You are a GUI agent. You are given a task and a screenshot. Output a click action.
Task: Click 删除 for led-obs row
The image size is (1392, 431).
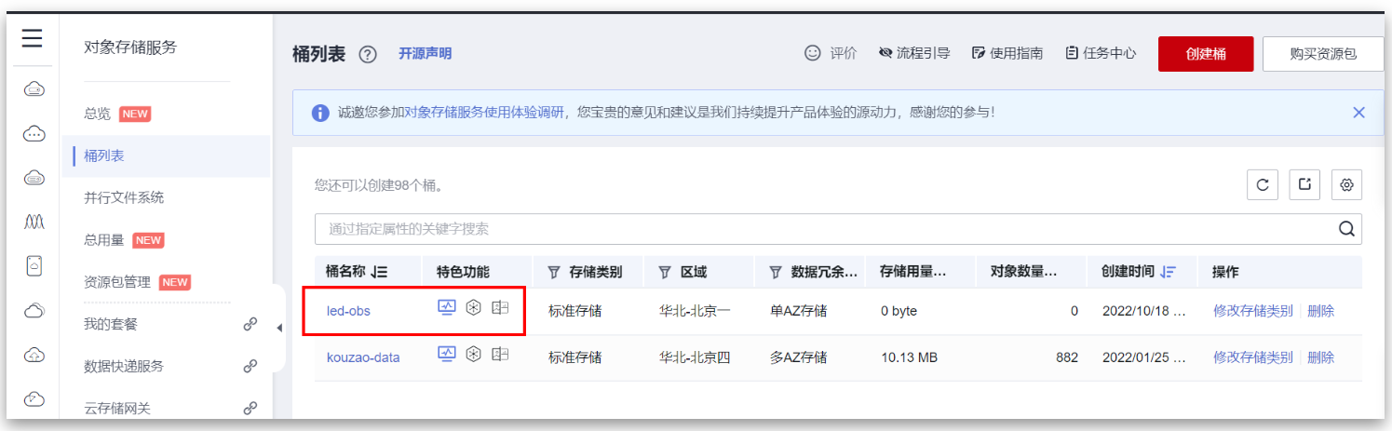[1320, 311]
